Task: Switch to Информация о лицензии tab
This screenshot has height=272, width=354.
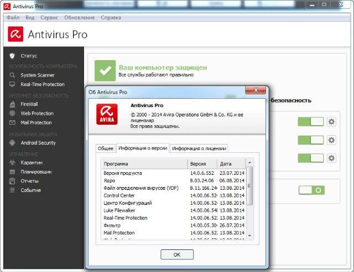Action: (199, 148)
